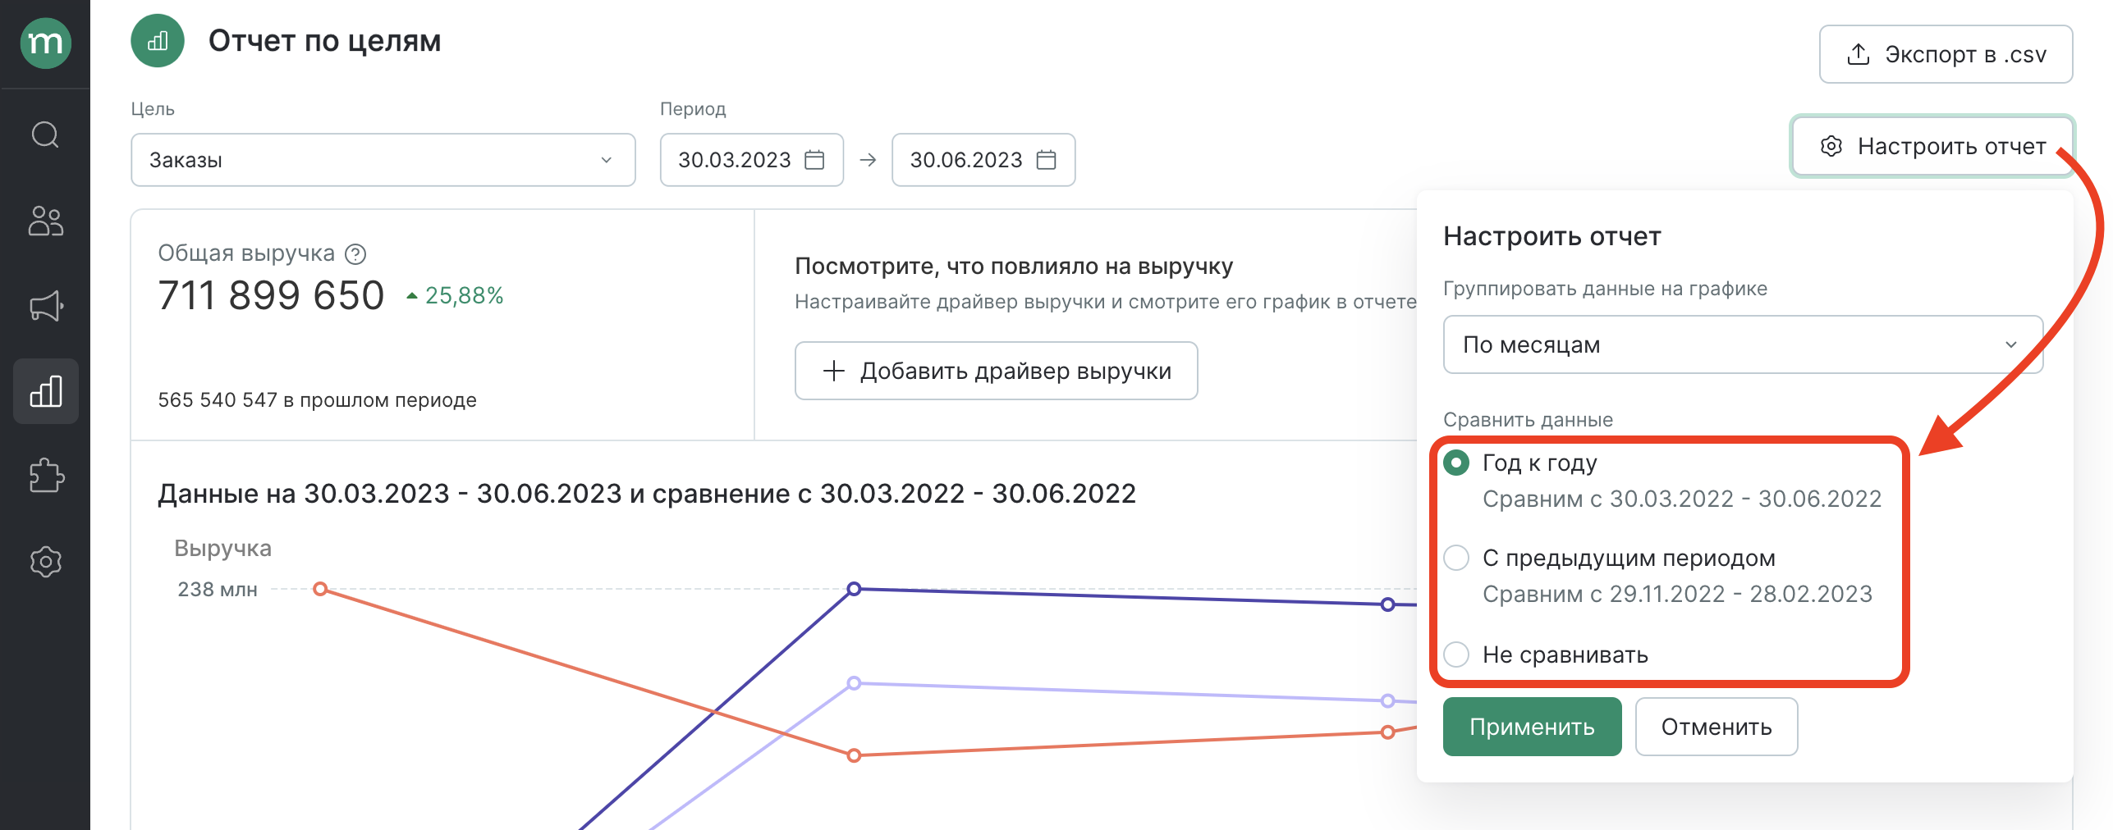Click the text 565 540 547 в прошлом периоде
Screen dimensions: 2113x830
(x=317, y=400)
